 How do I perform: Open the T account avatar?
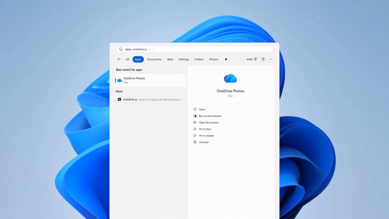[x=263, y=59]
